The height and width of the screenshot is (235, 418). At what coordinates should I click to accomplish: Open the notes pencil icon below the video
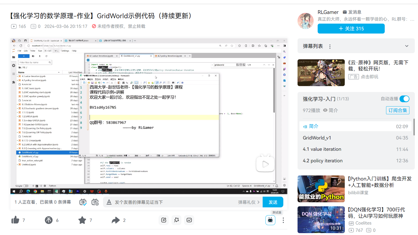164,220
